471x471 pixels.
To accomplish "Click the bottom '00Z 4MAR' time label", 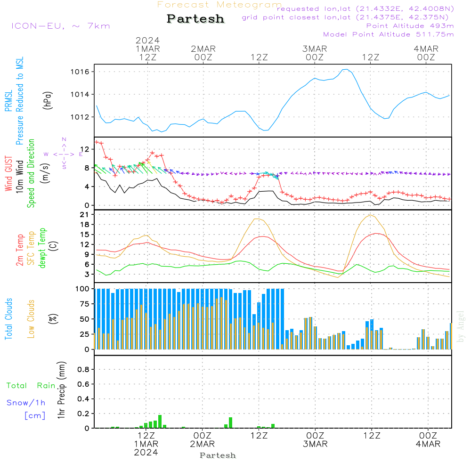I will pos(428,440).
